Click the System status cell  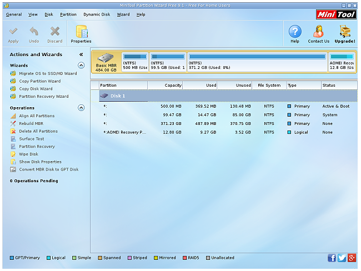[x=330, y=115]
